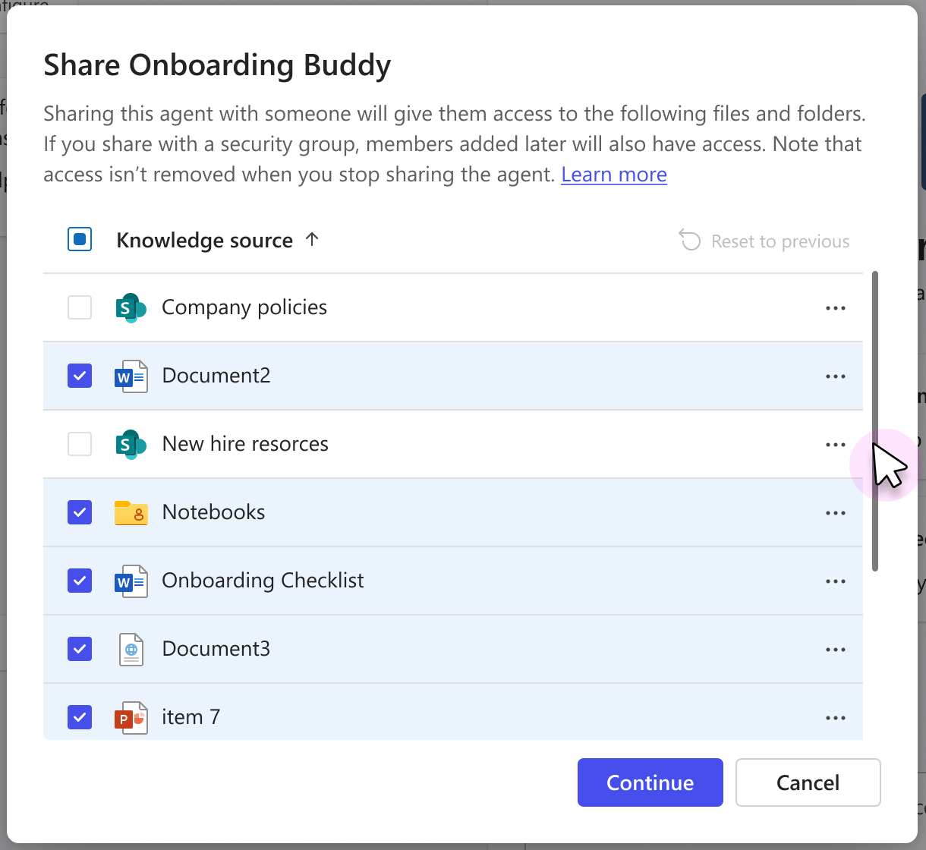Click the Reset to previous undo icon
Image resolution: width=926 pixels, height=850 pixels.
[x=689, y=241]
